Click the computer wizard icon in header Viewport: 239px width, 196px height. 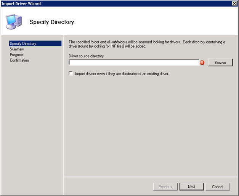point(14,22)
